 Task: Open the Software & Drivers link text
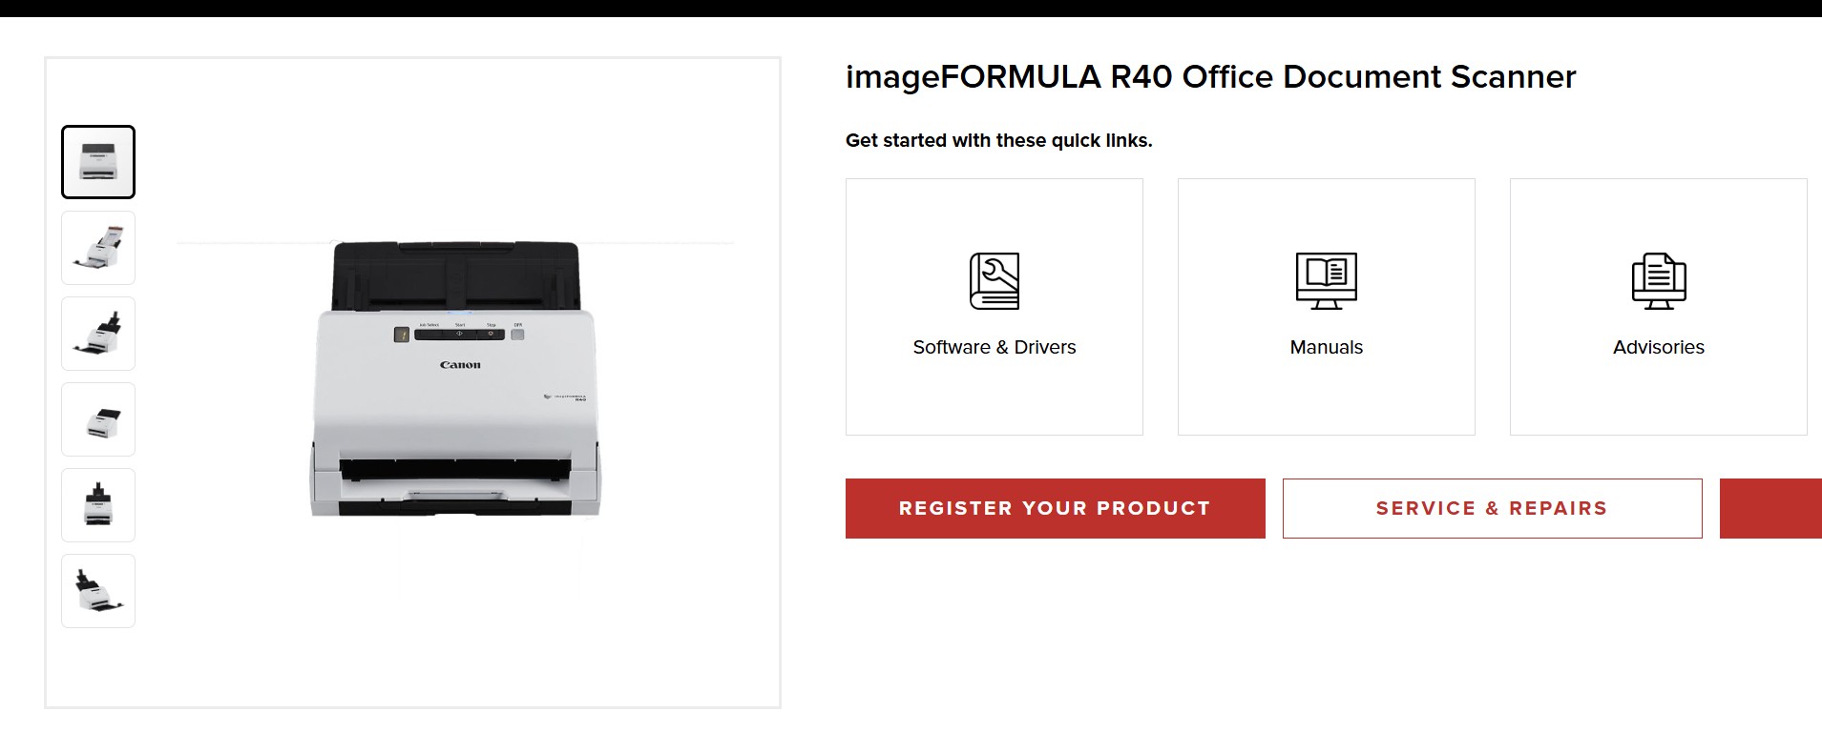pyautogui.click(x=995, y=347)
